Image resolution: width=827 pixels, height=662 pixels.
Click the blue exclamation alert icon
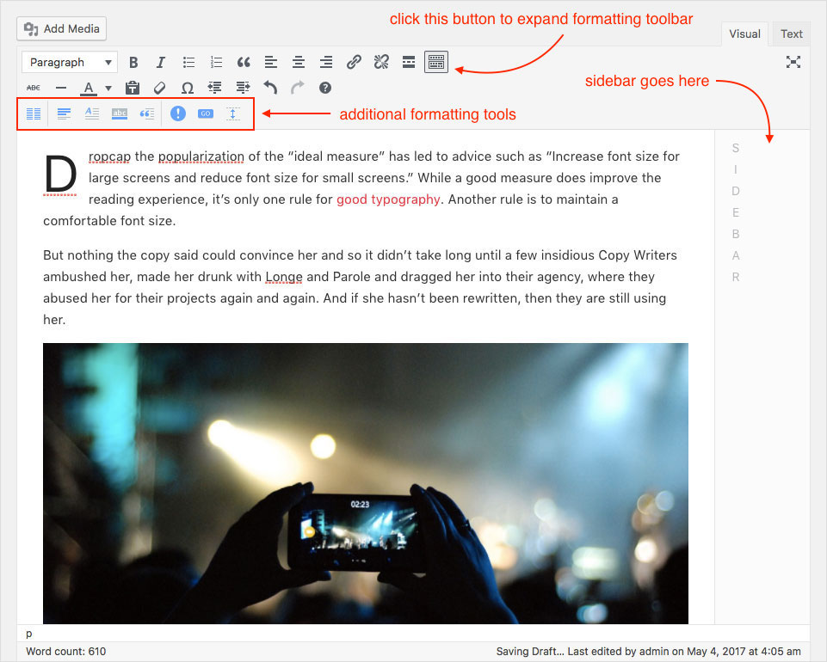[x=178, y=113]
